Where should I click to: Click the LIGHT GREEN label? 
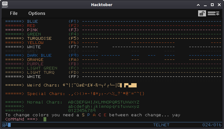point(42,68)
